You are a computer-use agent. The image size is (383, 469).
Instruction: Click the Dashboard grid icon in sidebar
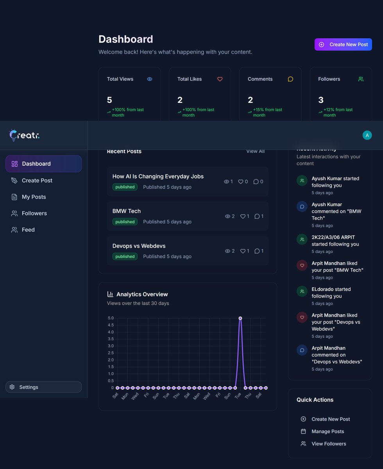14,164
